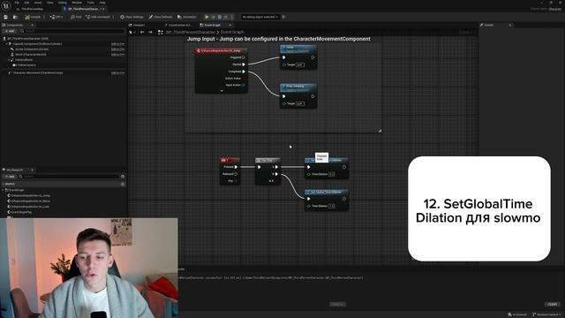Close the Event Graph tab
This screenshot has width=565, height=318.
pos(230,26)
